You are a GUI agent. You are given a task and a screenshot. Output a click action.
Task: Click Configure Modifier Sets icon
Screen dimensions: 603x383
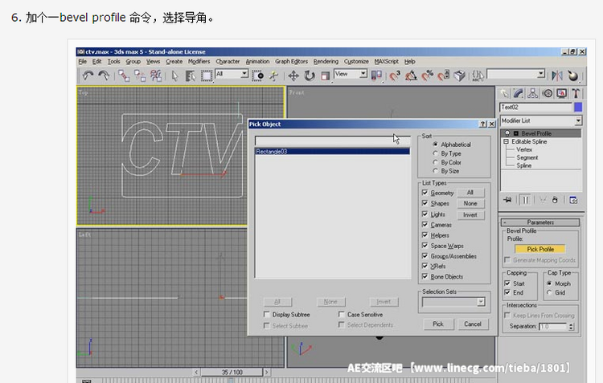[x=573, y=200]
